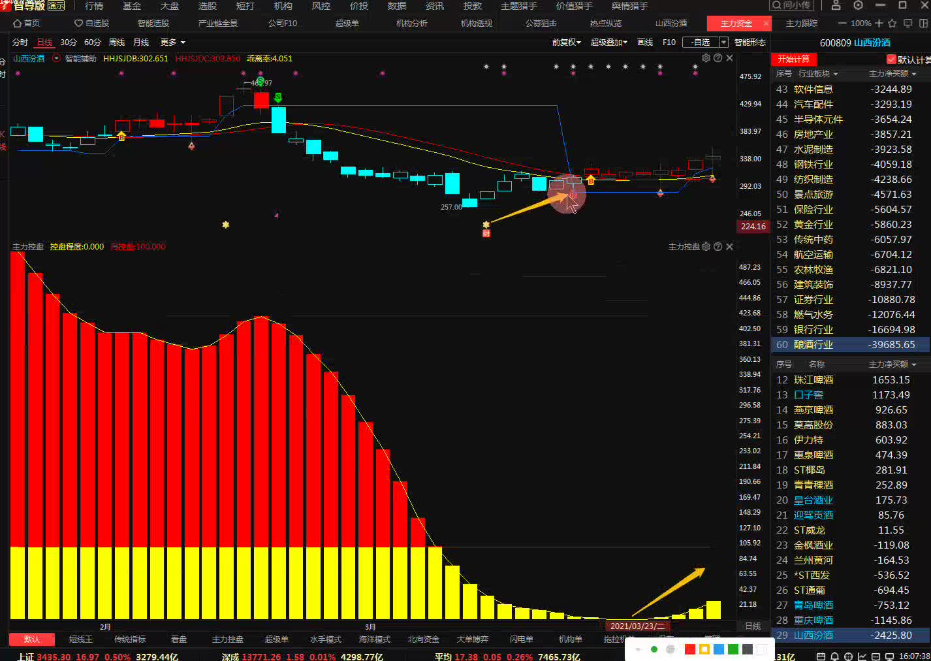
Task: Open the 风控 menu
Action: click(321, 6)
